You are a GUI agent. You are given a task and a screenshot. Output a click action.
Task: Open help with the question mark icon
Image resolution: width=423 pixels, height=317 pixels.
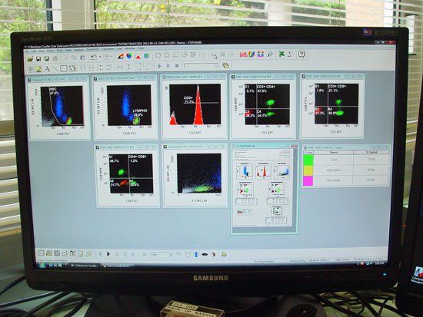click(x=301, y=54)
